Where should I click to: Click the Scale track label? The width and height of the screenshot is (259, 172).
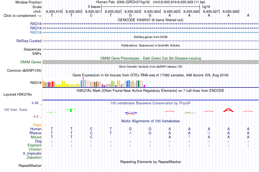tap(37, 7)
